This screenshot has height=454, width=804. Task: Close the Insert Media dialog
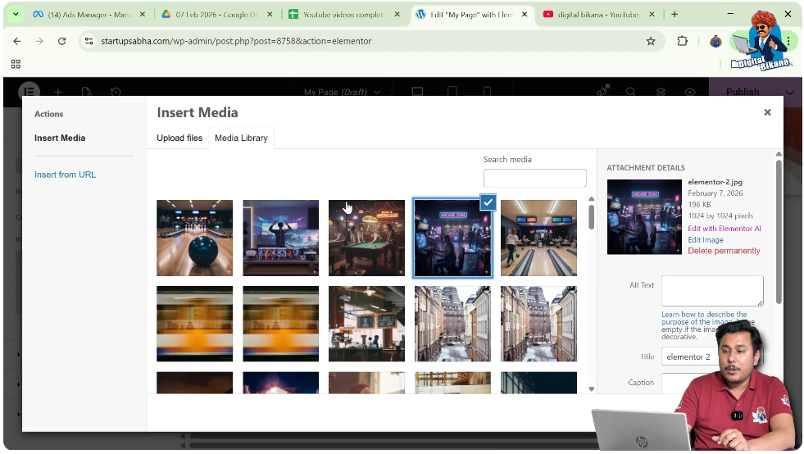click(767, 112)
